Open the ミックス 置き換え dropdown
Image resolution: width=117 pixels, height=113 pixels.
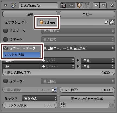pos(40,98)
